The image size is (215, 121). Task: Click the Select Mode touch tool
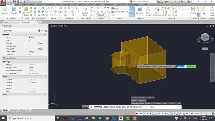[x=212, y=11]
